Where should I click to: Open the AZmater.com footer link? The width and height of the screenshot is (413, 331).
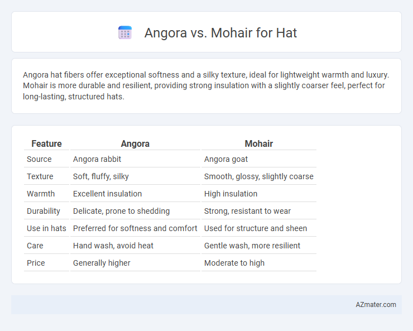[376, 305]
